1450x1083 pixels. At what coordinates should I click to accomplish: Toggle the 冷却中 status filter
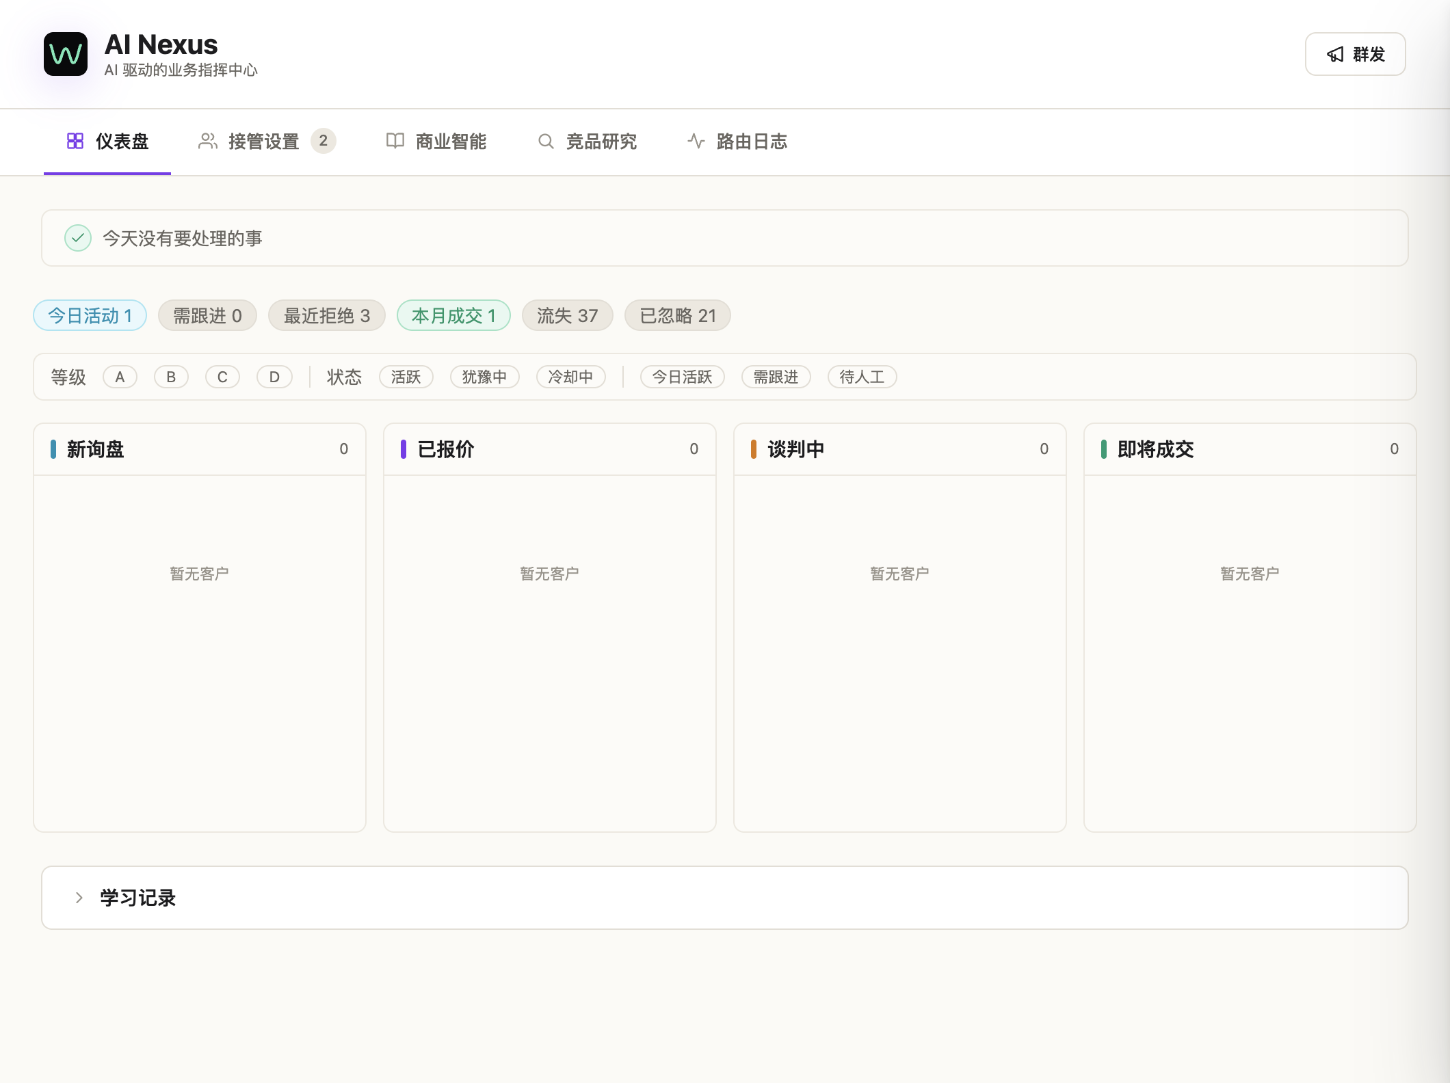pyautogui.click(x=571, y=377)
